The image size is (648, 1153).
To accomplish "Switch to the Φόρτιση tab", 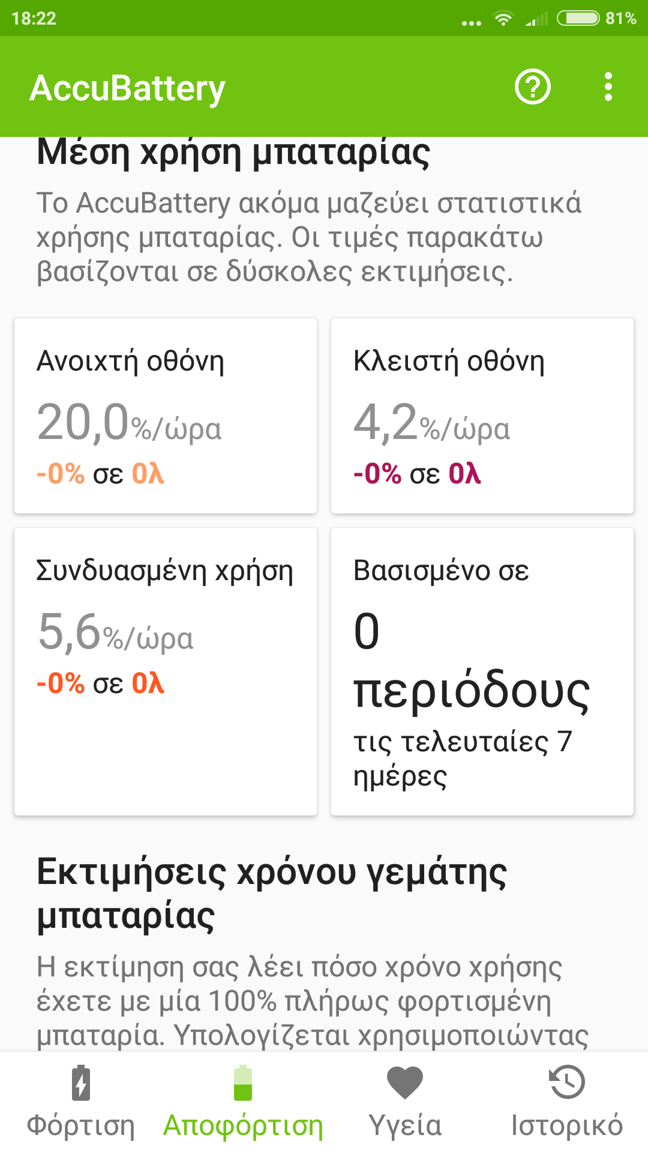I will tap(81, 1125).
